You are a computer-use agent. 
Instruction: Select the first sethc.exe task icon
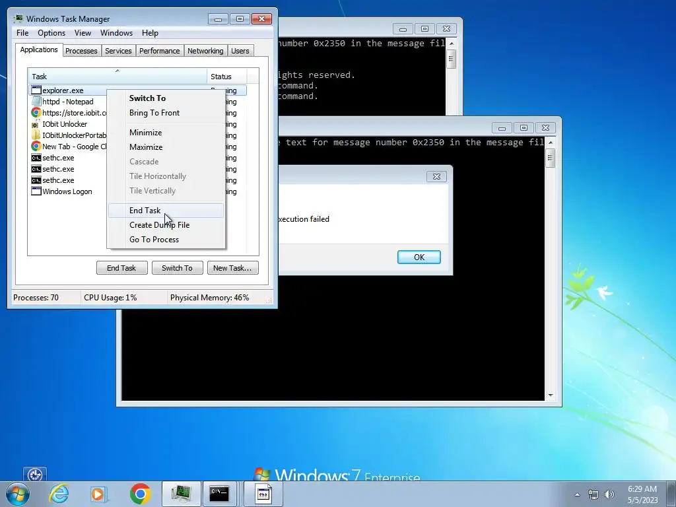[x=36, y=158]
